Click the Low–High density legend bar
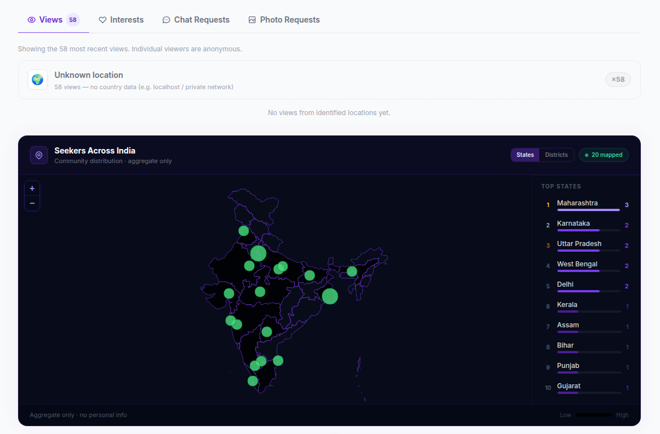 594,415
